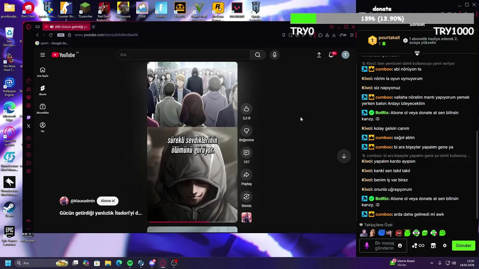Open channel points balance icon
The width and height of the screenshot is (479, 269).
[x=418, y=245]
